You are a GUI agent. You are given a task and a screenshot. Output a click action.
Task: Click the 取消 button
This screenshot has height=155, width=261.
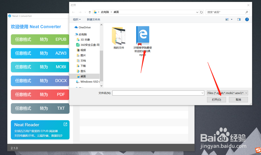[x=238, y=100]
